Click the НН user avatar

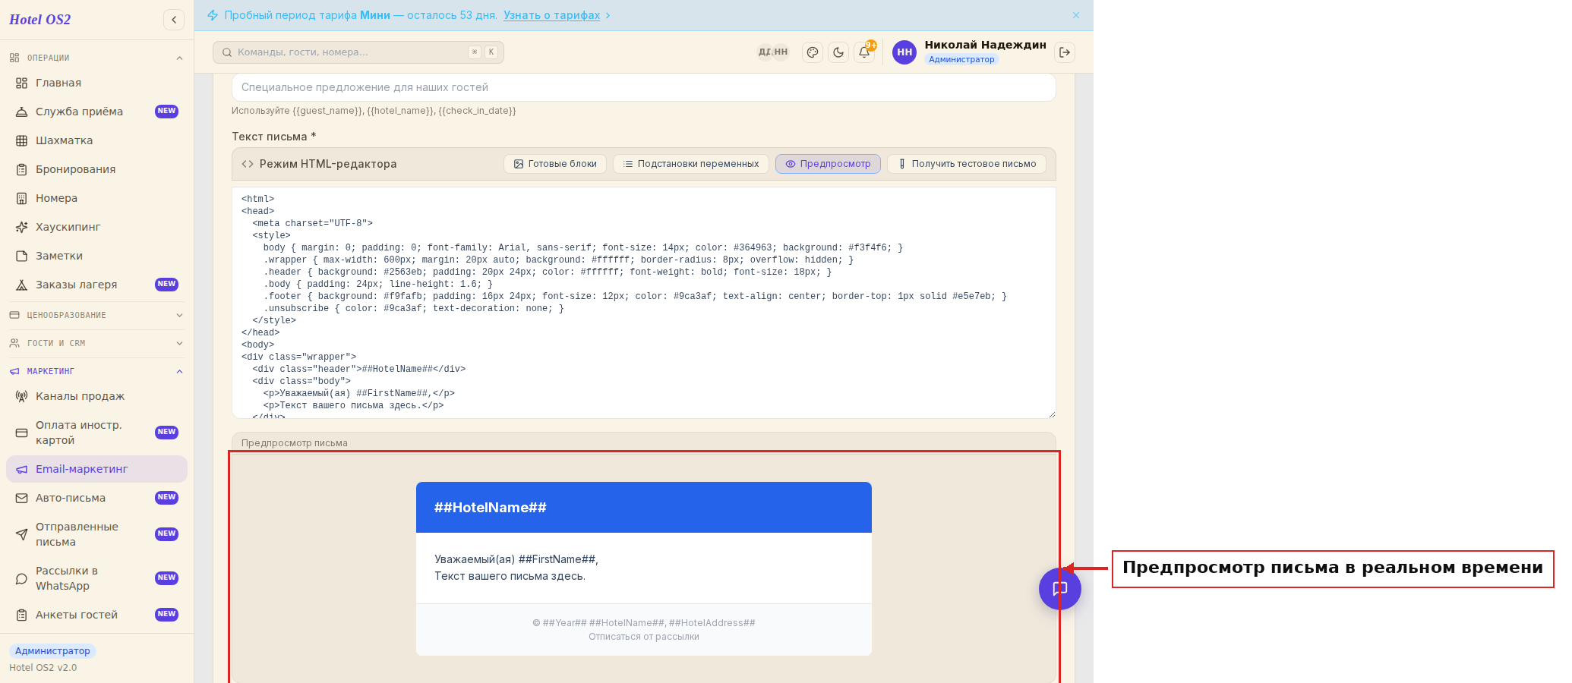904,52
